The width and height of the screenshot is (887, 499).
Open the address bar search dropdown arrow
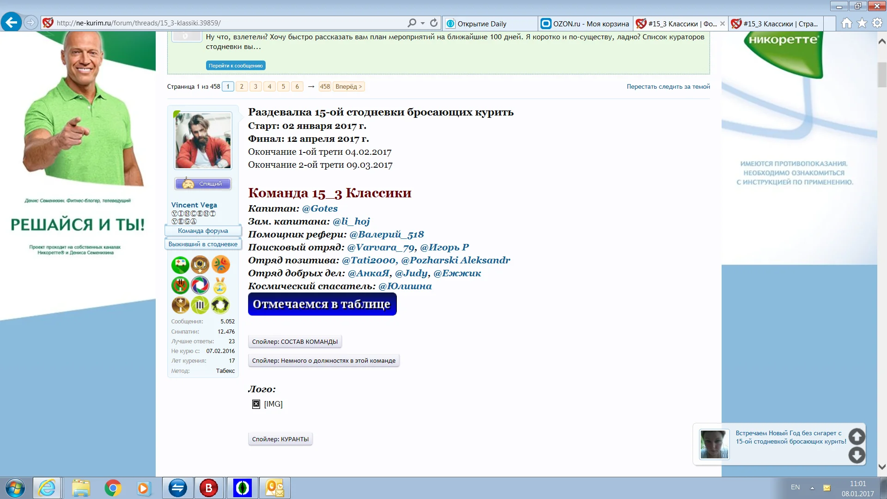point(423,23)
